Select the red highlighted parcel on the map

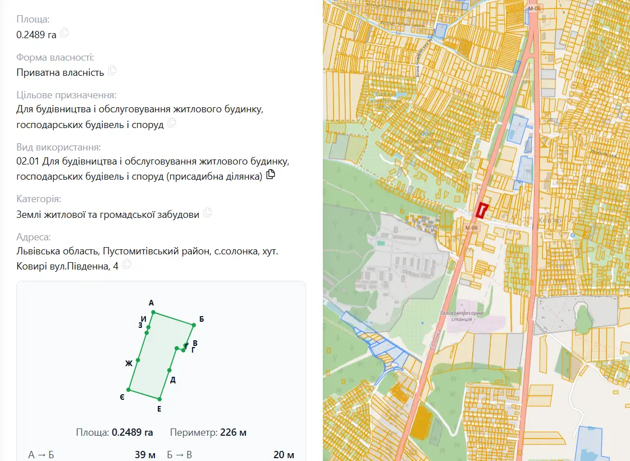pyautogui.click(x=482, y=210)
